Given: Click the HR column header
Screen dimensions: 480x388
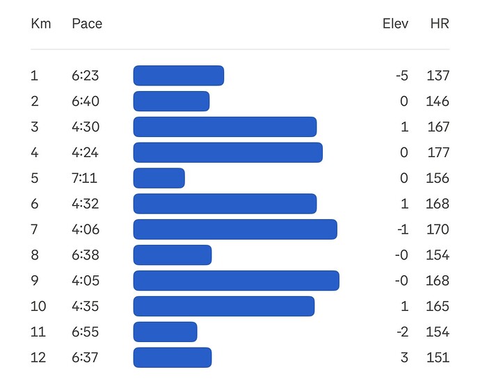Looking at the screenshot, I should point(440,24).
